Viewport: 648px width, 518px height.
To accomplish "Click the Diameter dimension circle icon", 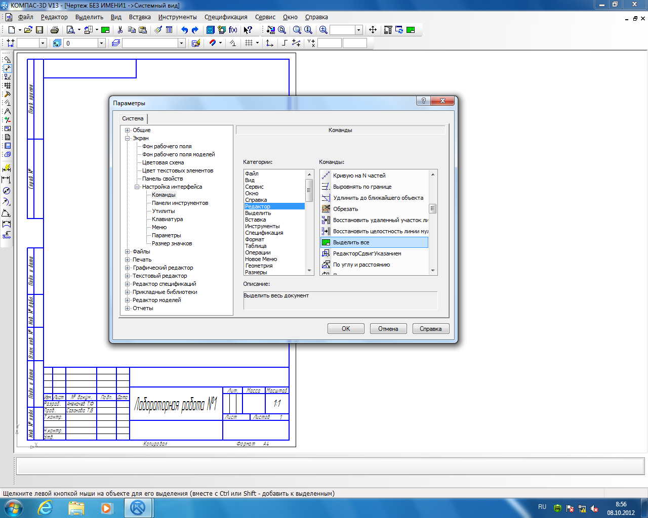I will pos(7,191).
